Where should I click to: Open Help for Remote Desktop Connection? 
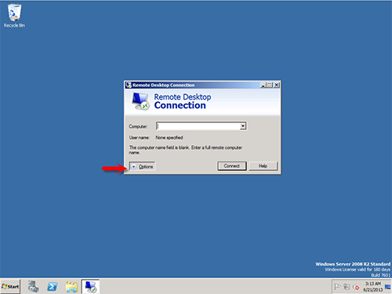263,166
